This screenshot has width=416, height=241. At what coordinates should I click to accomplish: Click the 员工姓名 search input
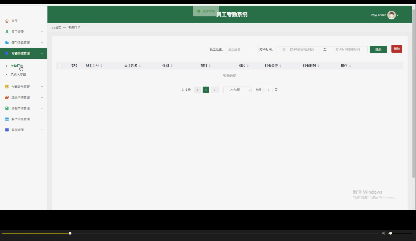(242, 50)
